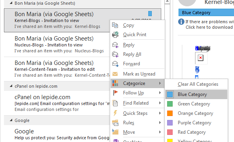Click the Rules menu label
The height and width of the screenshot is (142, 234).
(x=129, y=123)
